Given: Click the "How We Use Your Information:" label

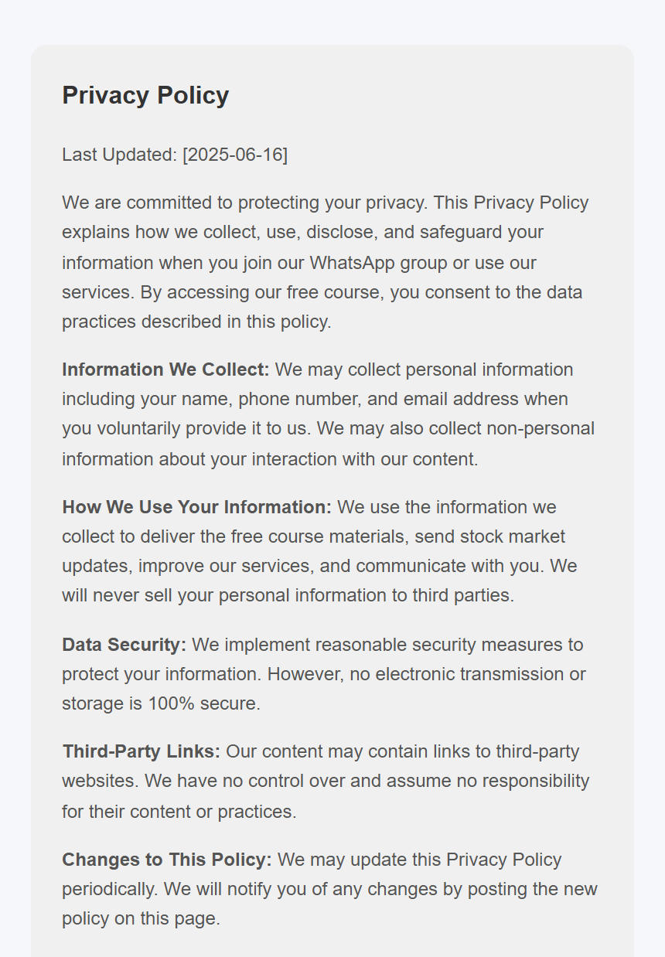Looking at the screenshot, I should click(x=196, y=507).
